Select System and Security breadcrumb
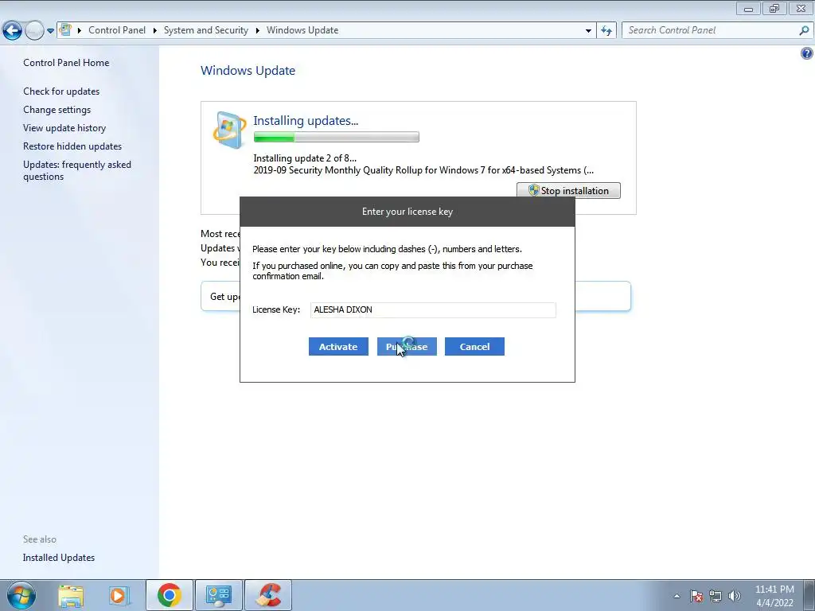815x611 pixels. pyautogui.click(x=206, y=30)
